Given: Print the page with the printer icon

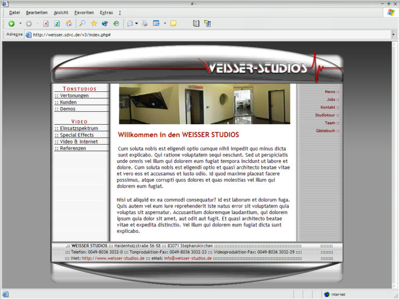Looking at the screenshot, I should (x=145, y=24).
